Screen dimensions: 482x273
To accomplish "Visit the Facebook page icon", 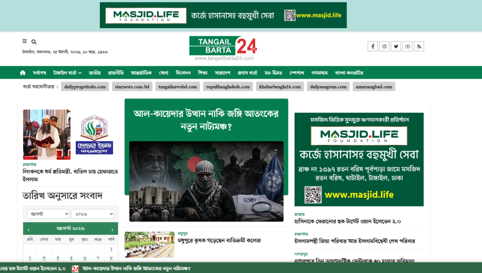I will coord(373,47).
